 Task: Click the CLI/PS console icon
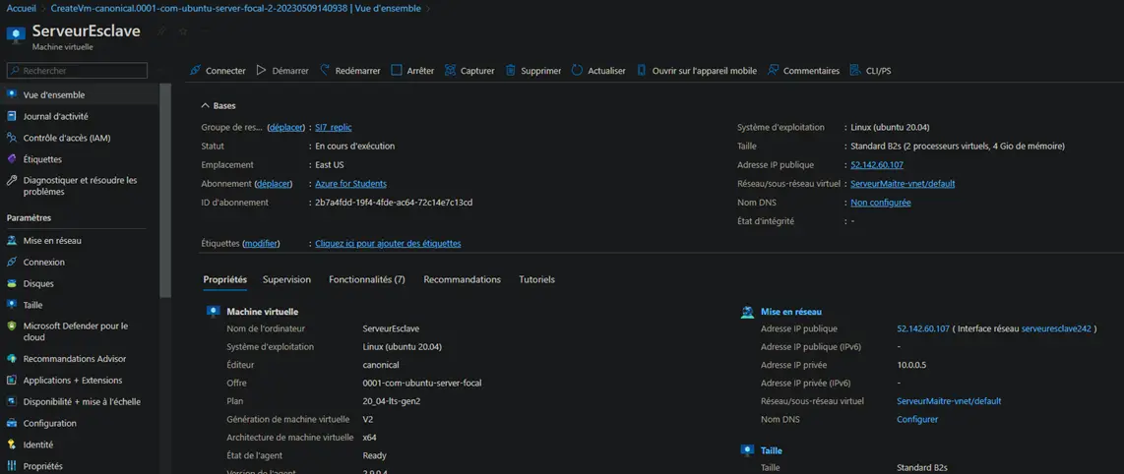click(855, 70)
